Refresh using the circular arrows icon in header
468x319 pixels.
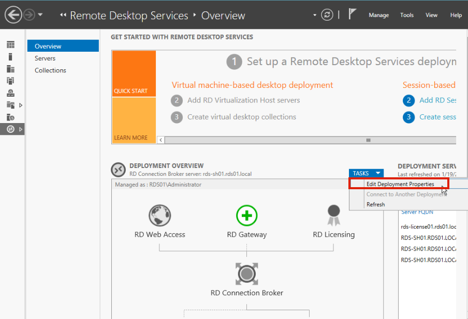[x=327, y=15]
